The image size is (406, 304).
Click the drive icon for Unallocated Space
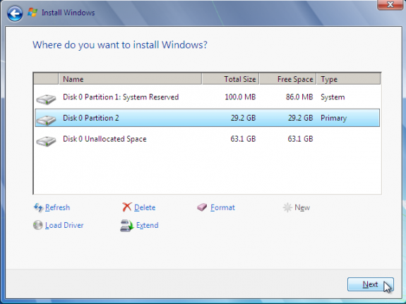point(46,141)
